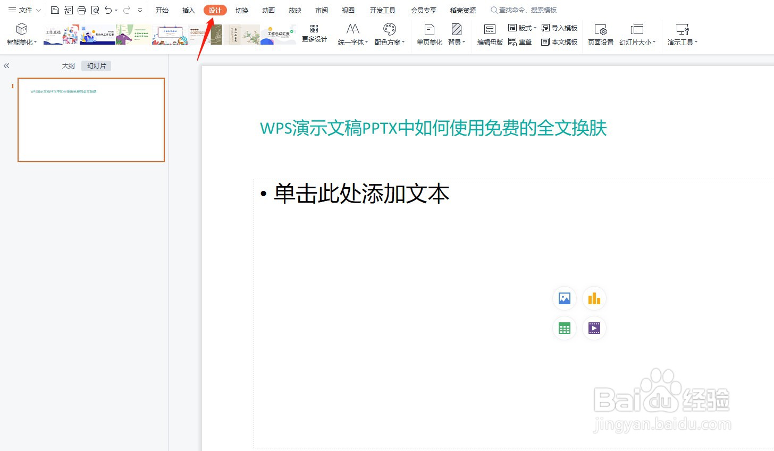Open 编辑母版 edit slide master
The height and width of the screenshot is (451, 774).
(490, 34)
